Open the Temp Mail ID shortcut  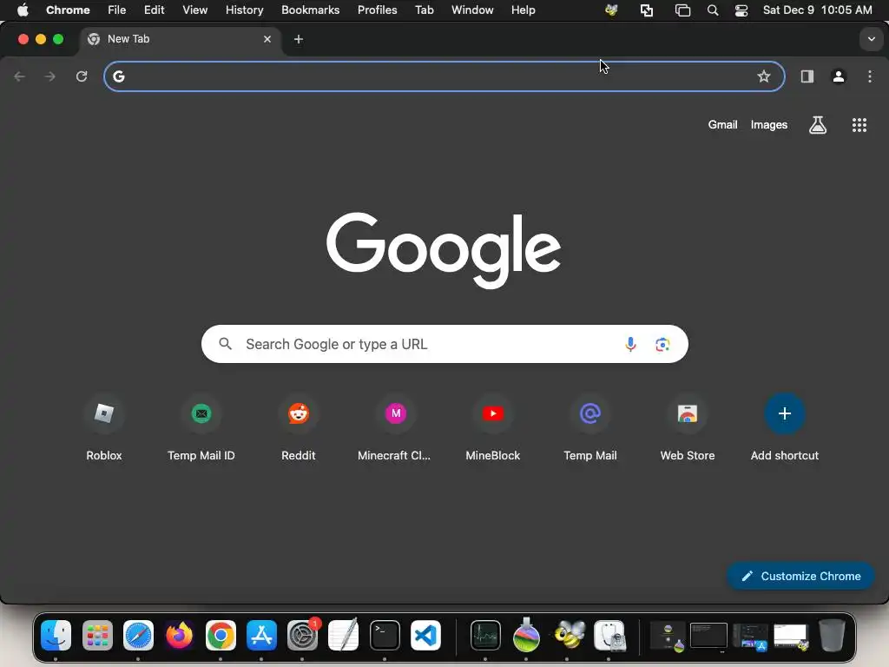coord(201,427)
